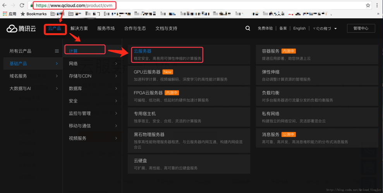
Task: Expand the user account dropdown arrow
Action: tap(336, 29)
